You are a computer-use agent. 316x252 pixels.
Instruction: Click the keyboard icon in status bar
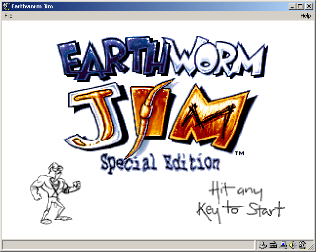point(273,245)
